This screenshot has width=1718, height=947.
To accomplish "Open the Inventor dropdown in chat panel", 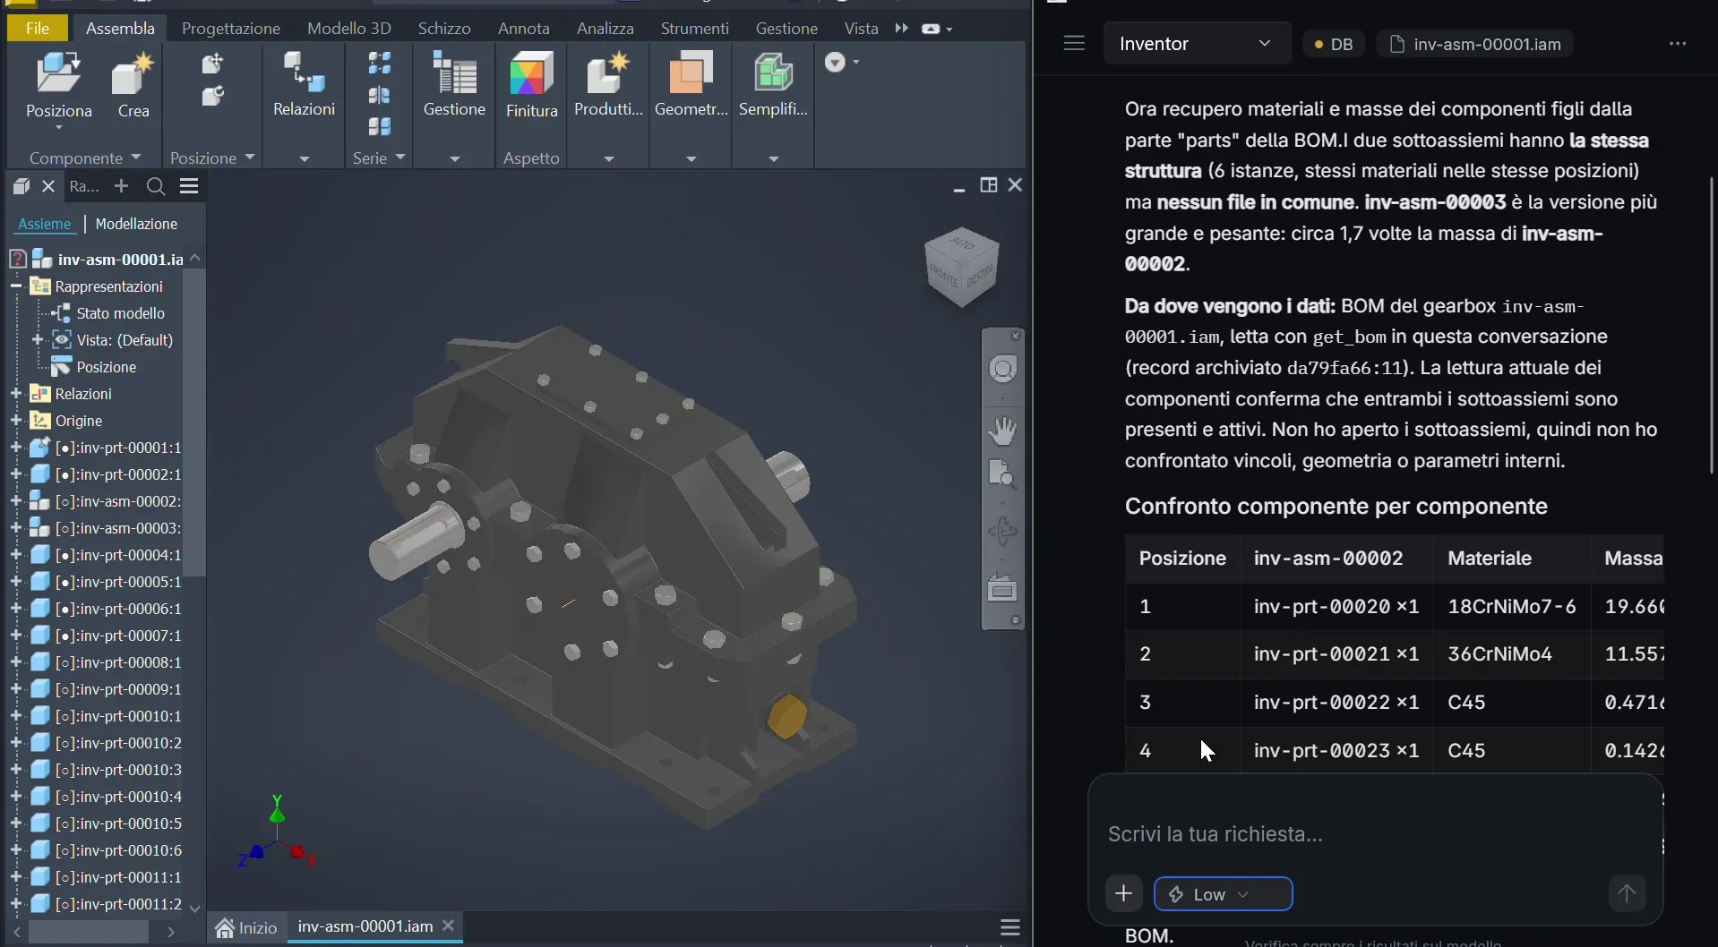I will 1197,43.
